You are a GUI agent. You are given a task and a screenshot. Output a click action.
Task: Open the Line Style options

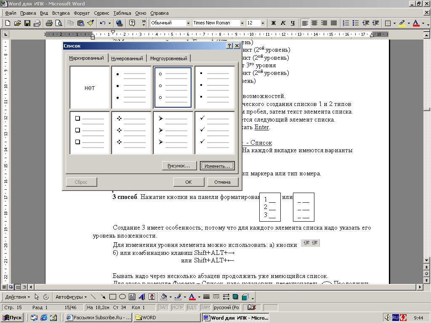click(206, 297)
